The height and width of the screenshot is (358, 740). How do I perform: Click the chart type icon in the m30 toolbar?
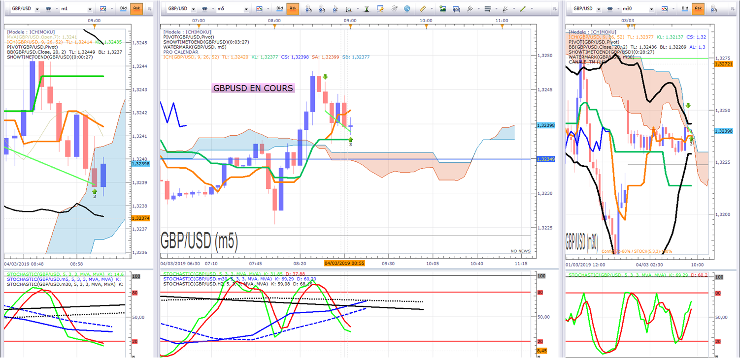pos(665,8)
